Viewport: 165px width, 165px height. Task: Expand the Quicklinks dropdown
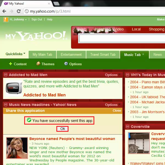coord(15,54)
